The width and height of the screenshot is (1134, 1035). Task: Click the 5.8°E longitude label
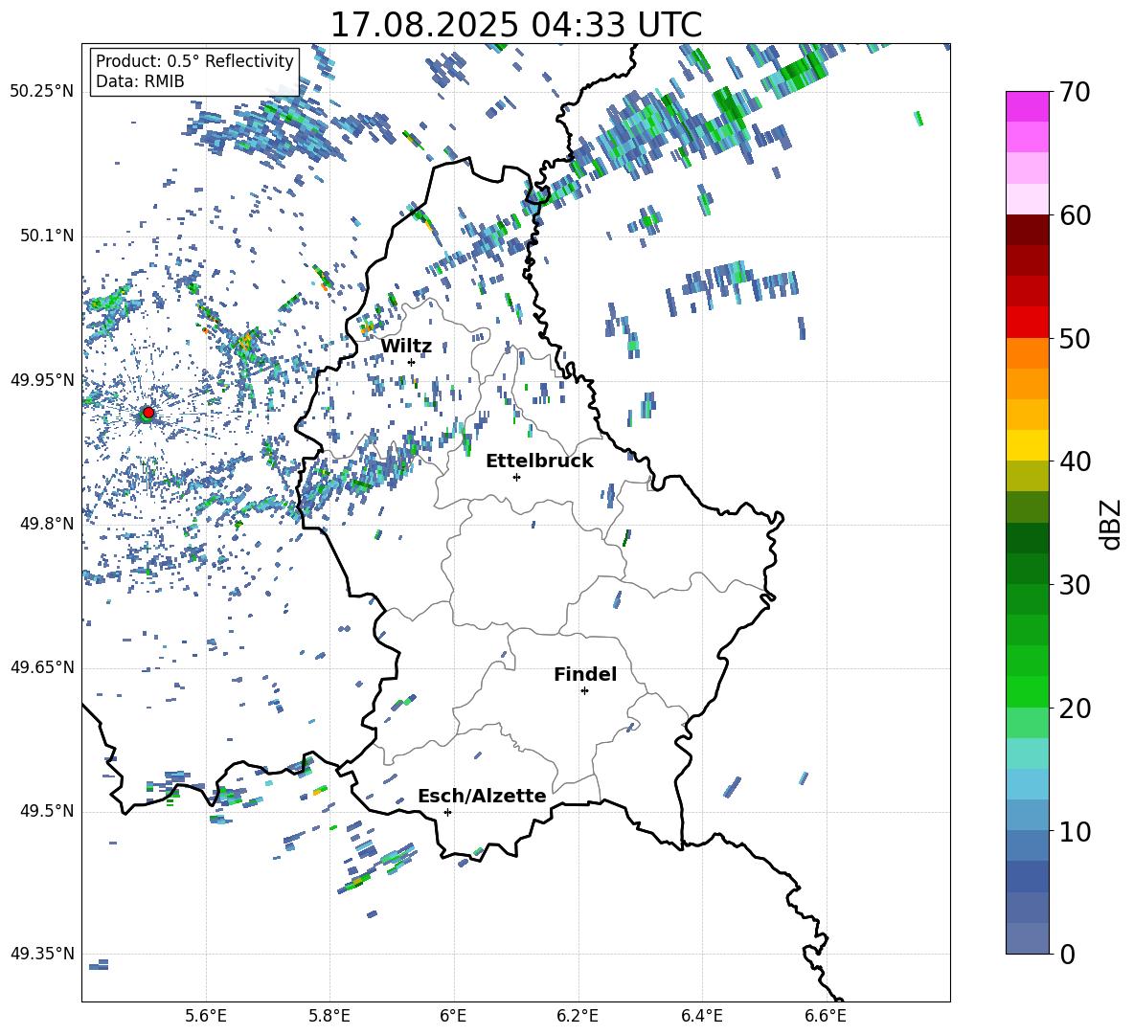[329, 1016]
